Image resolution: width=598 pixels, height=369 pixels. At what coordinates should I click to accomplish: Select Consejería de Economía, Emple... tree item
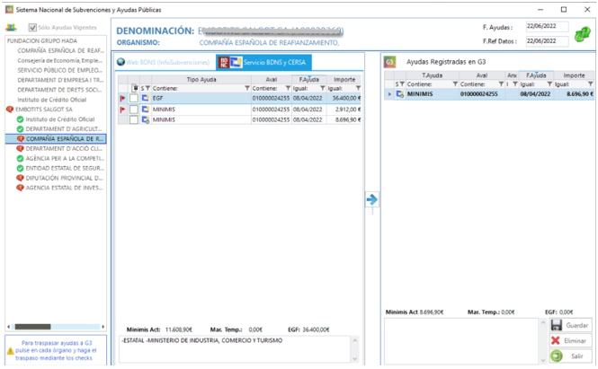click(60, 60)
